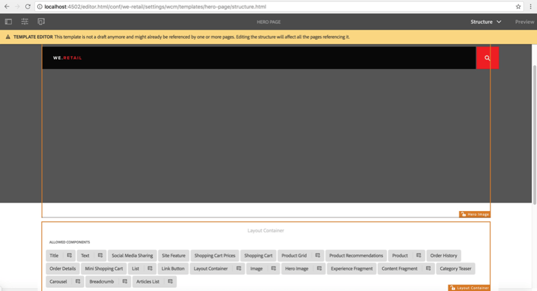Select the Category Teaser component
This screenshot has width=537, height=291.
[455, 268]
